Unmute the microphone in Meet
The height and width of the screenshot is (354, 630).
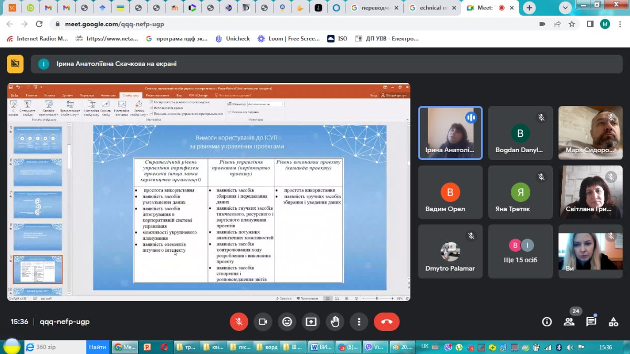click(239, 321)
